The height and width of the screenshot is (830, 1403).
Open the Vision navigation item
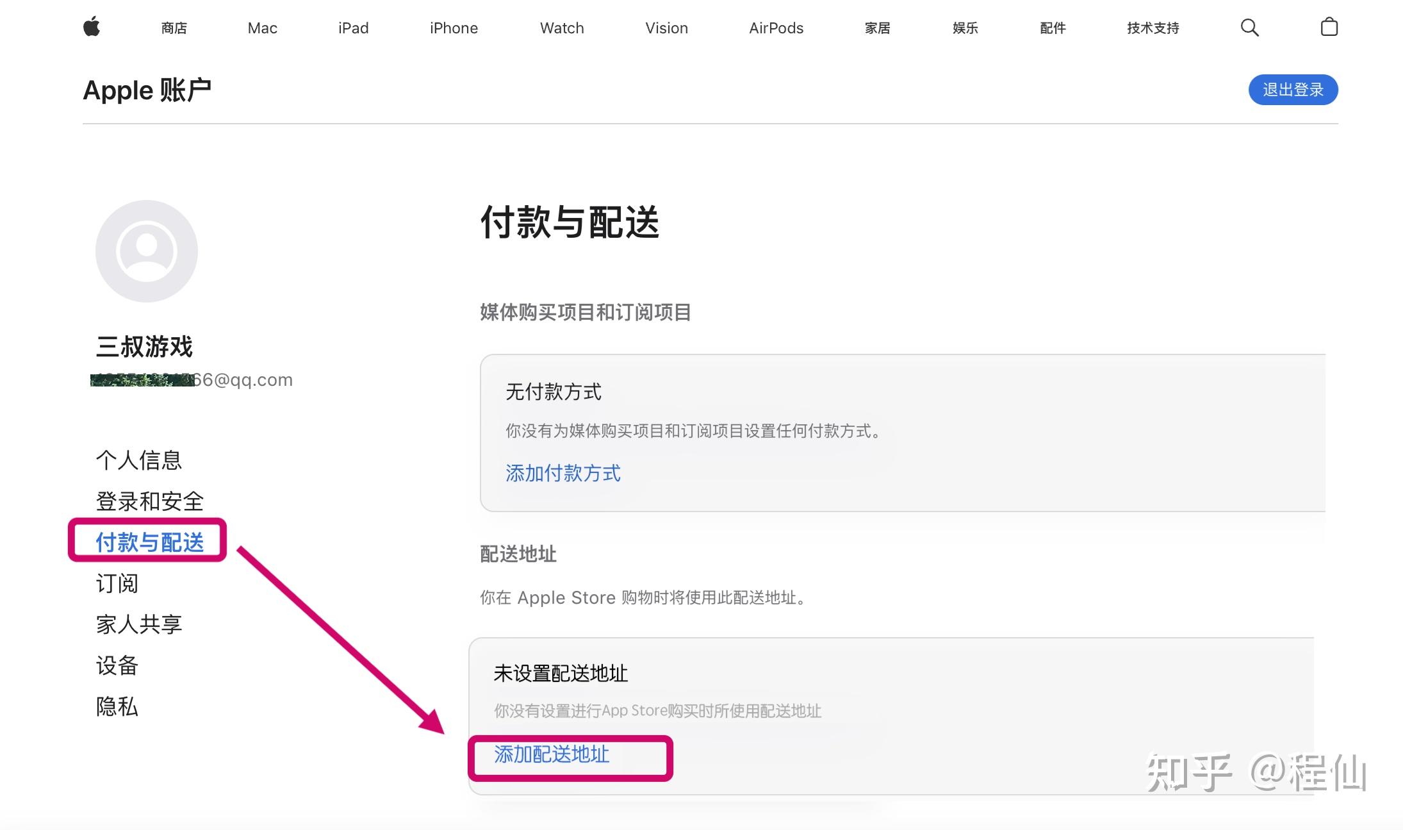[666, 28]
